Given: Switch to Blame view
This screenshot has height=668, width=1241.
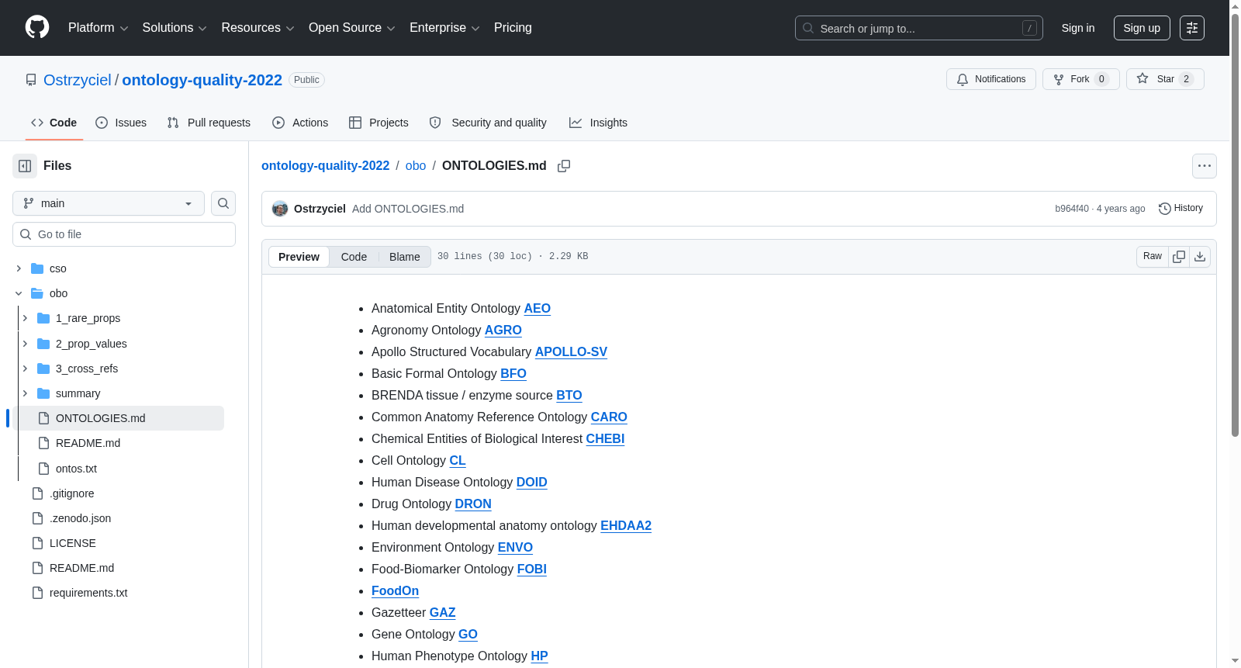Looking at the screenshot, I should pos(404,257).
